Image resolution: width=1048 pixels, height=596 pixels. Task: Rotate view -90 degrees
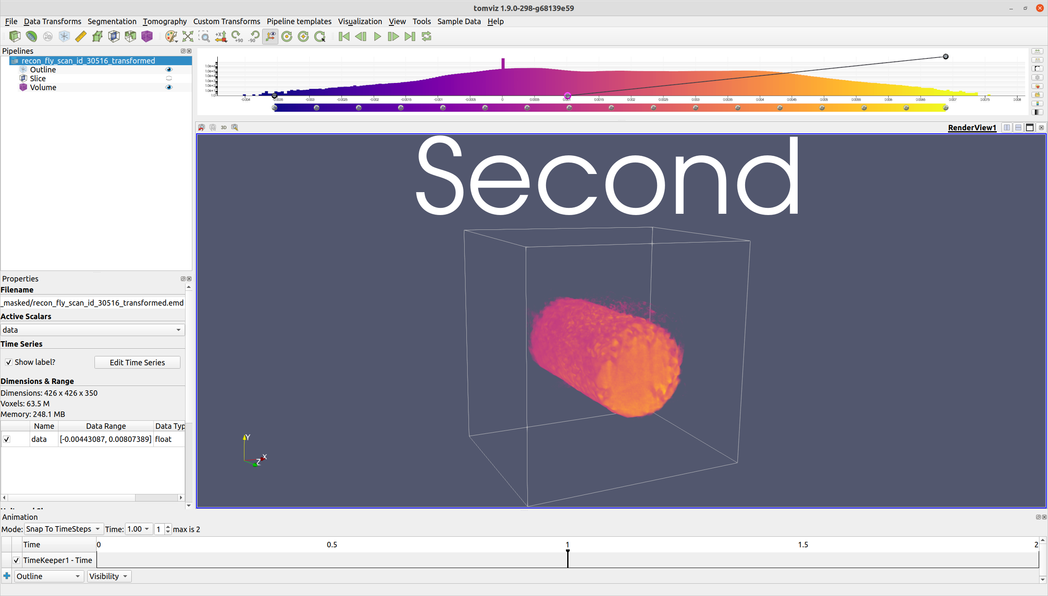254,37
